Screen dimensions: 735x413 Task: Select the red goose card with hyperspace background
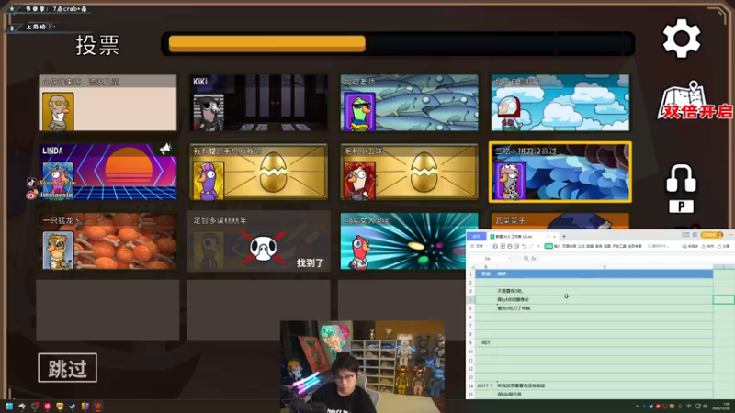(409, 241)
